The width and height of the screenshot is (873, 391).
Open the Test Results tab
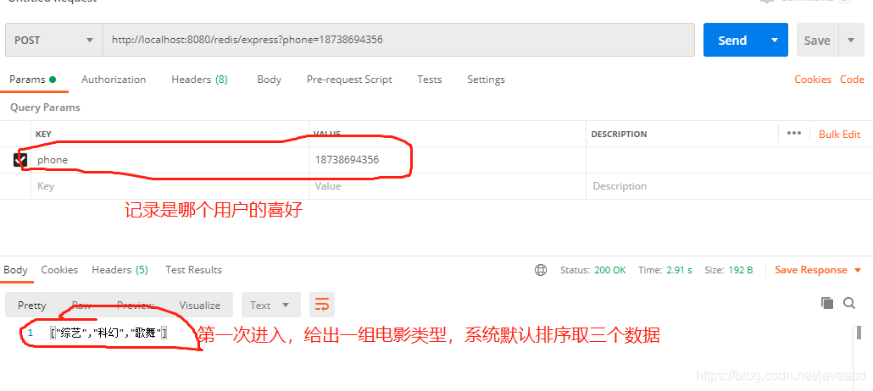193,270
